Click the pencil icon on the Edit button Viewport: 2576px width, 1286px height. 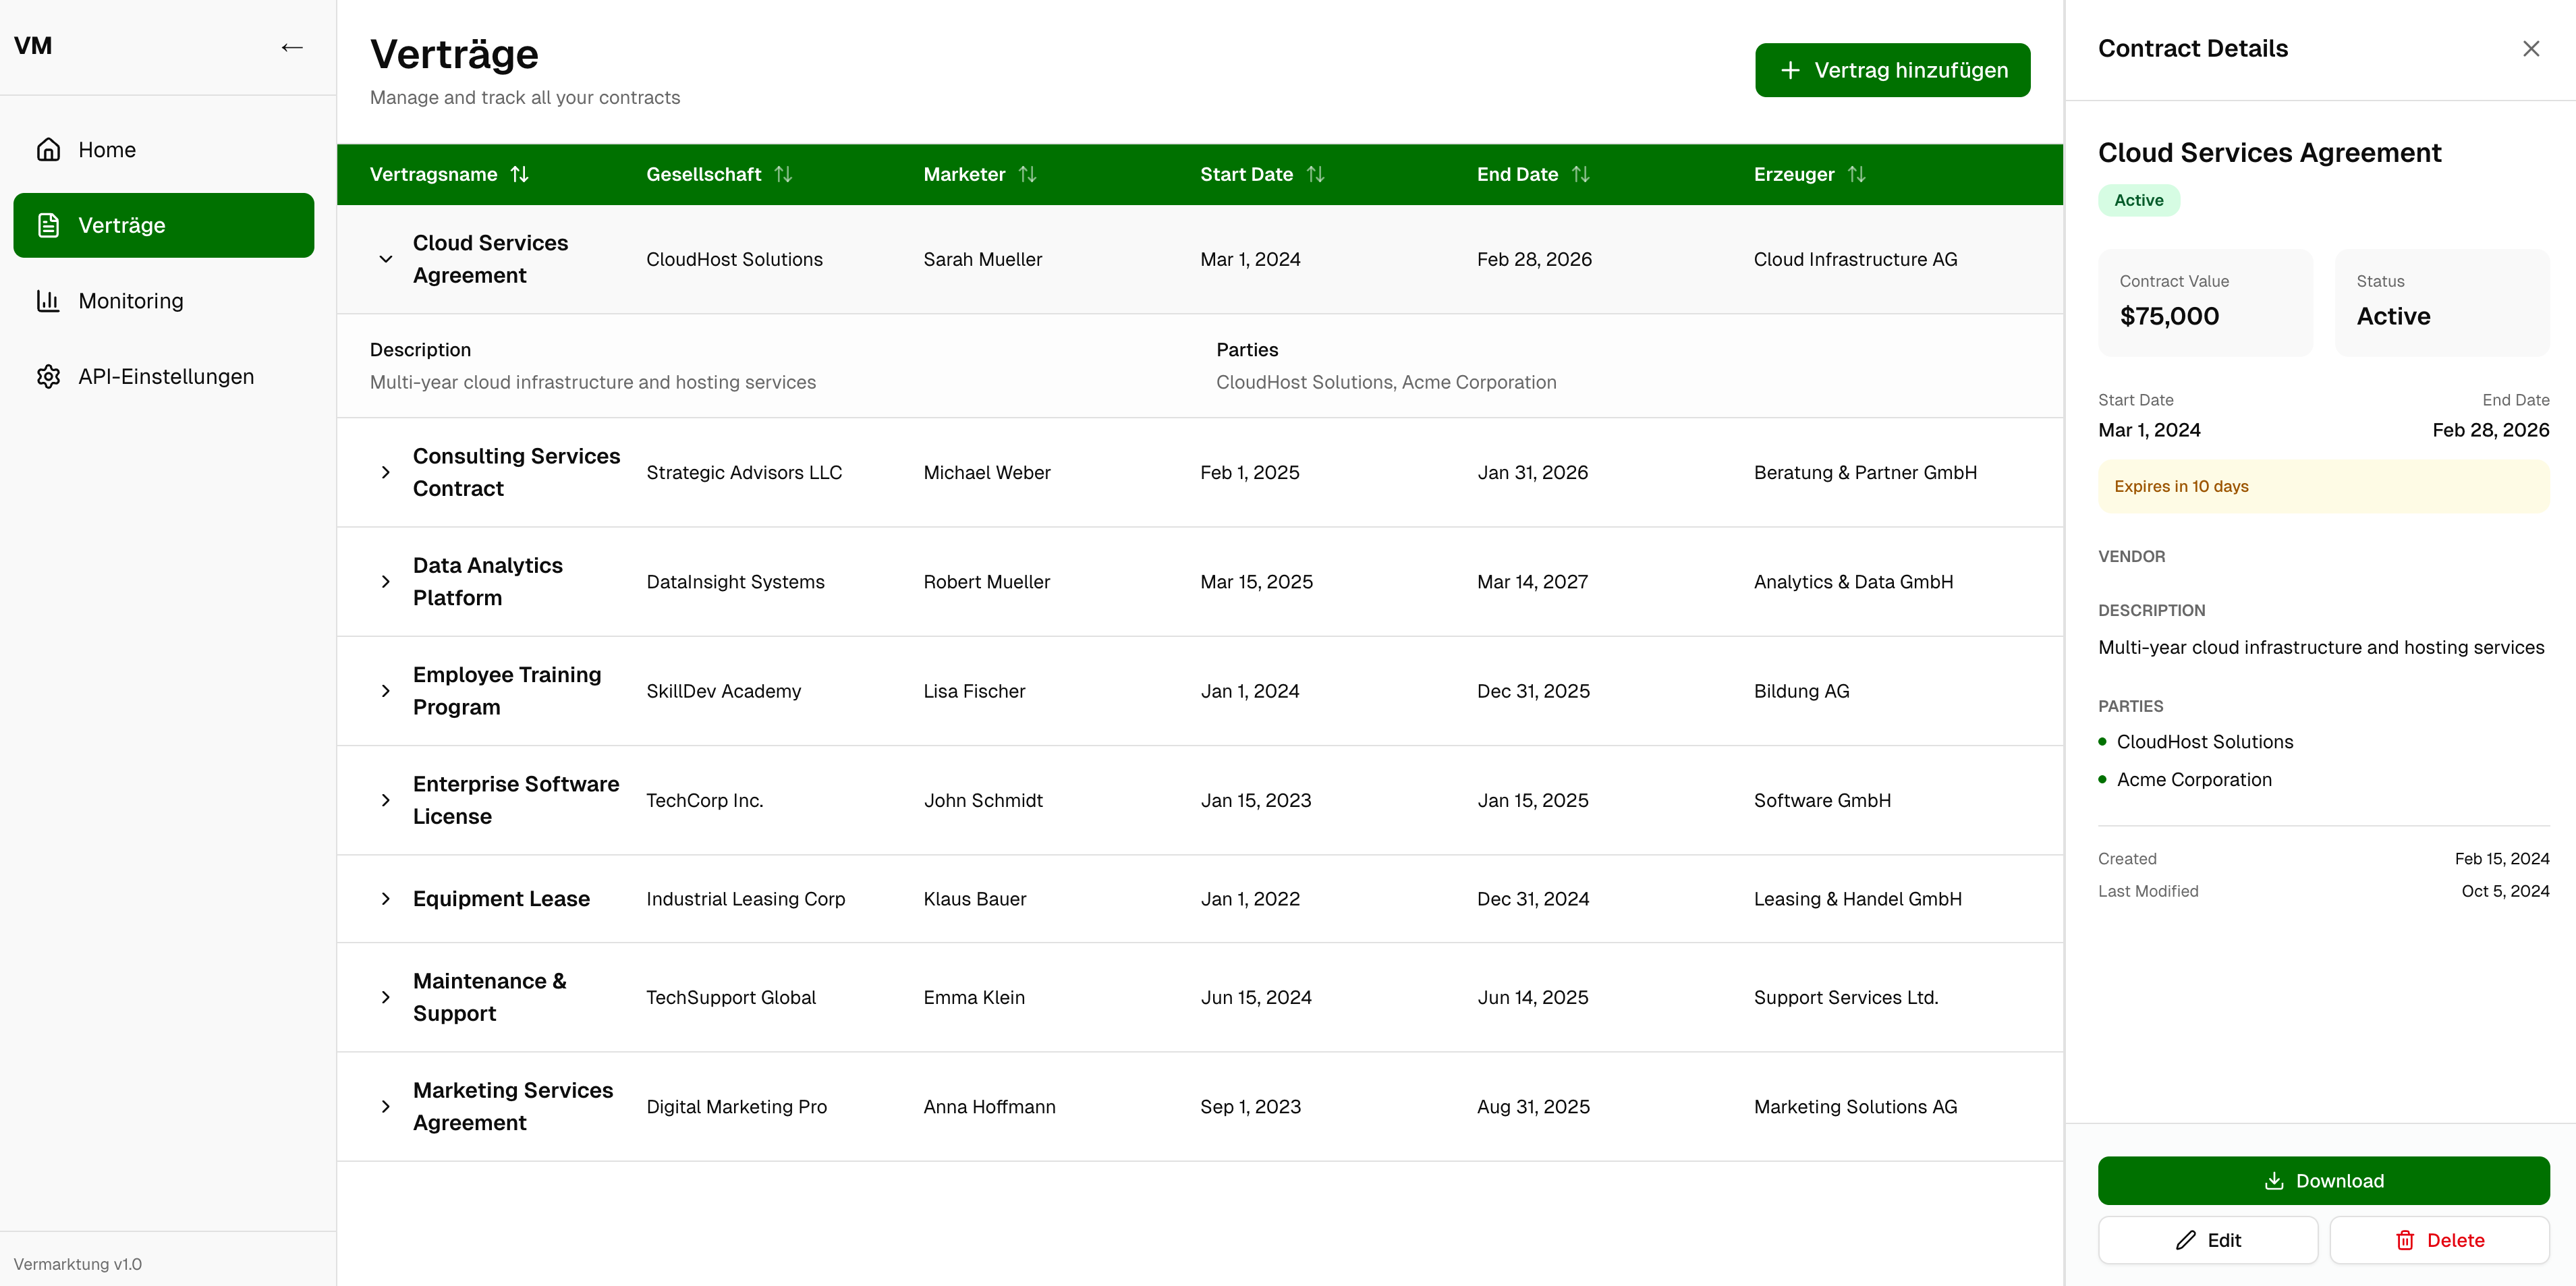2186,1240
